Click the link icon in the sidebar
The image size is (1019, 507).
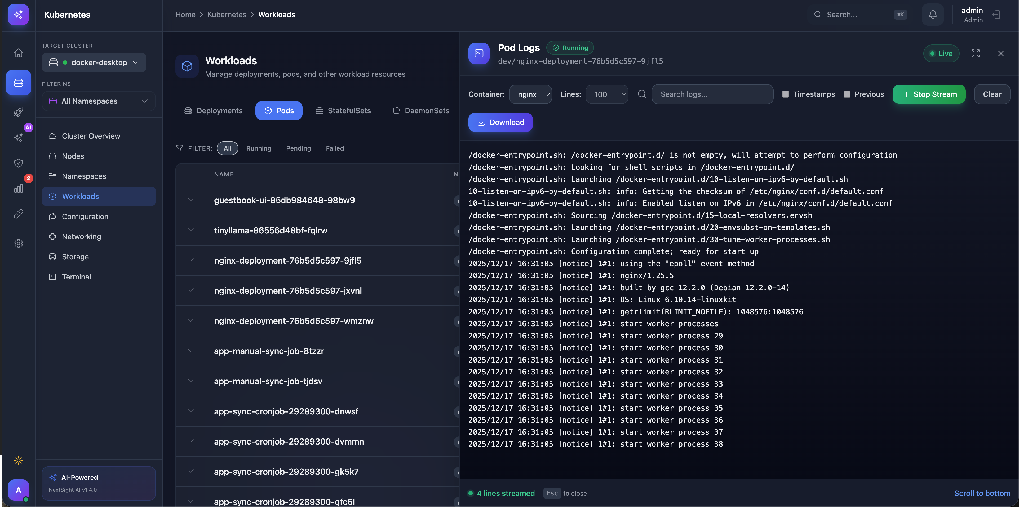click(18, 214)
